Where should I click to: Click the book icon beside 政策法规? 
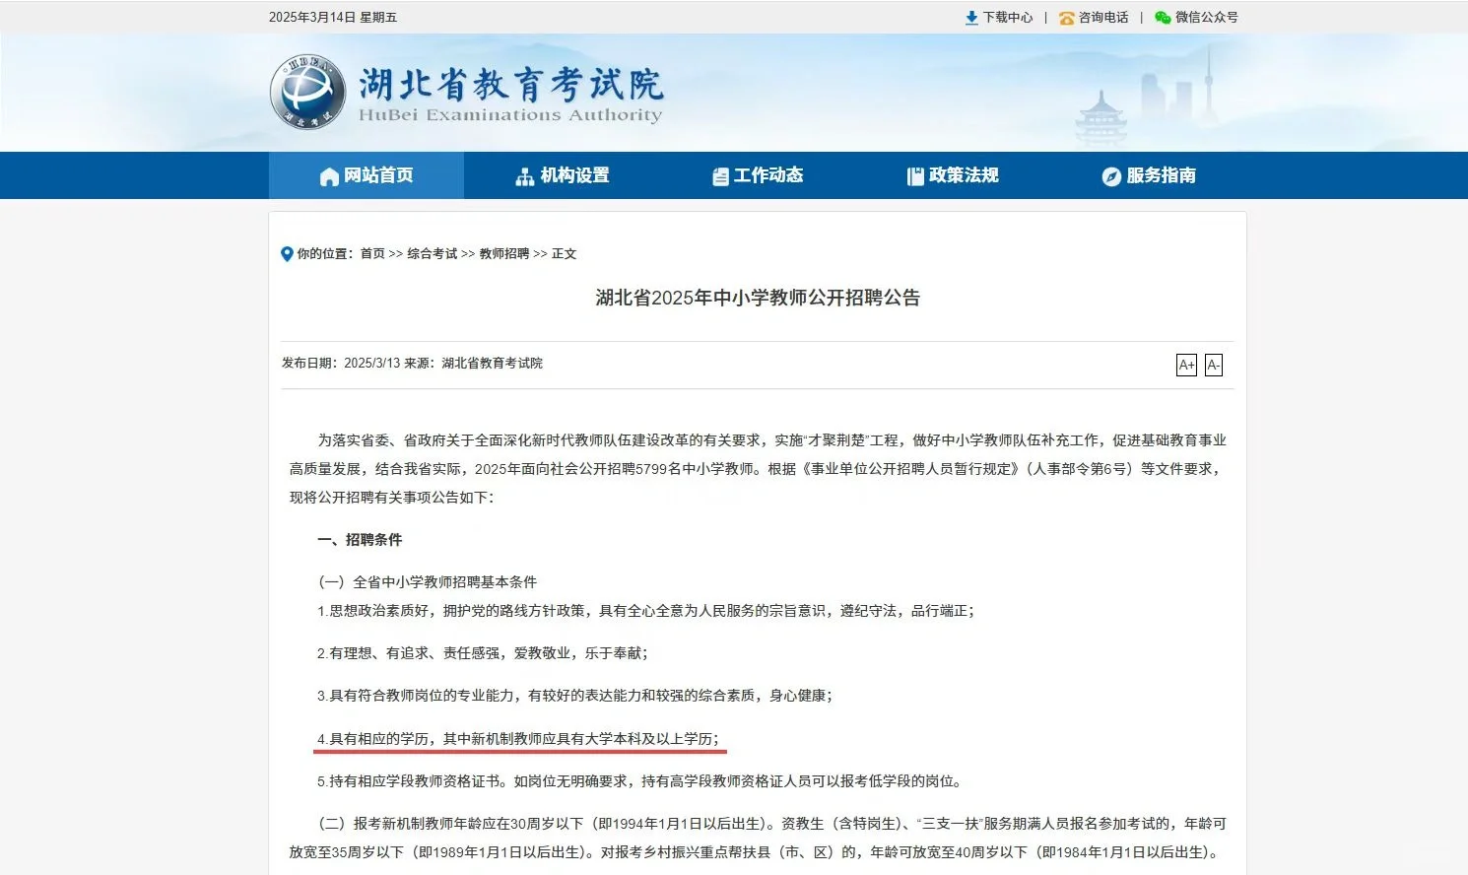[x=913, y=175]
